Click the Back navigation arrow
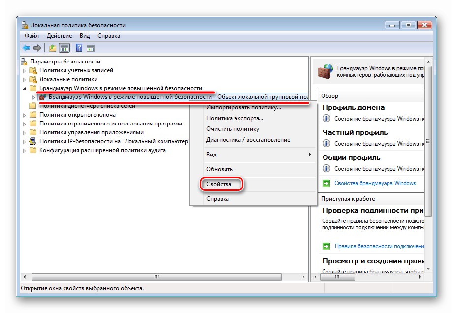Image resolution: width=453 pixels, height=313 pixels. coord(26,48)
